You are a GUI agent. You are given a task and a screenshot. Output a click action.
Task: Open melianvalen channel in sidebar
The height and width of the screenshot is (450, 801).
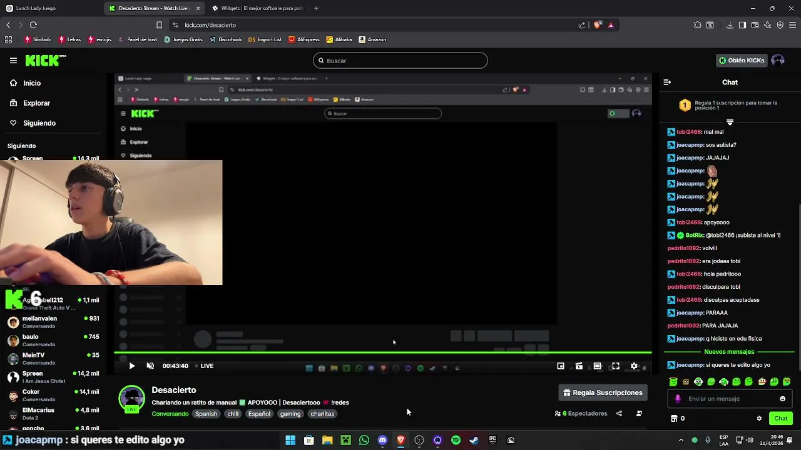(53, 322)
